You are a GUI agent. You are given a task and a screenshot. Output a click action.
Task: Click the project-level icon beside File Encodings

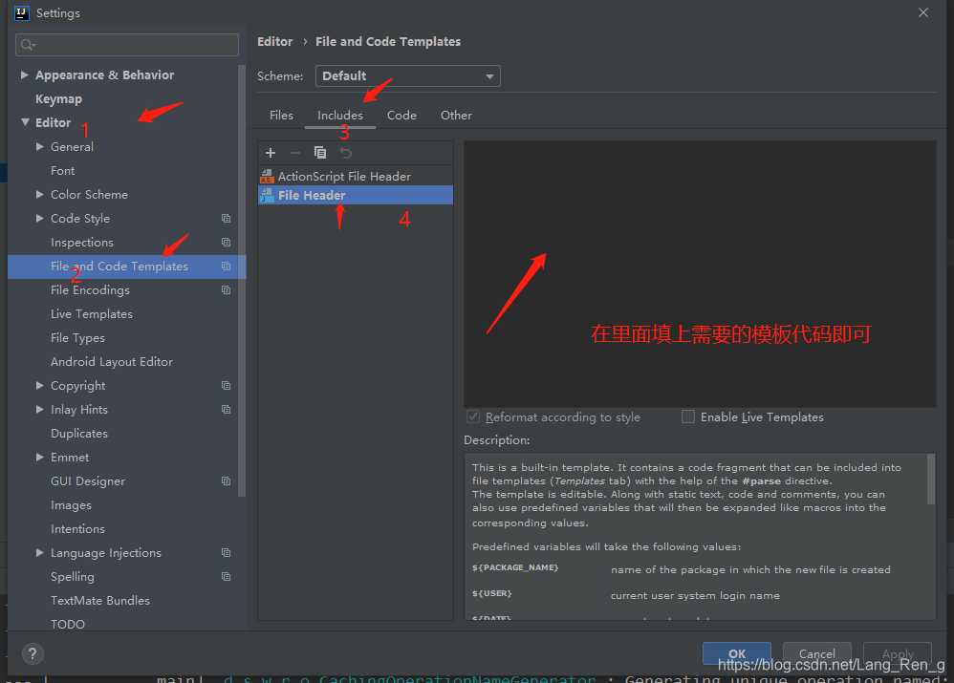[x=227, y=290]
